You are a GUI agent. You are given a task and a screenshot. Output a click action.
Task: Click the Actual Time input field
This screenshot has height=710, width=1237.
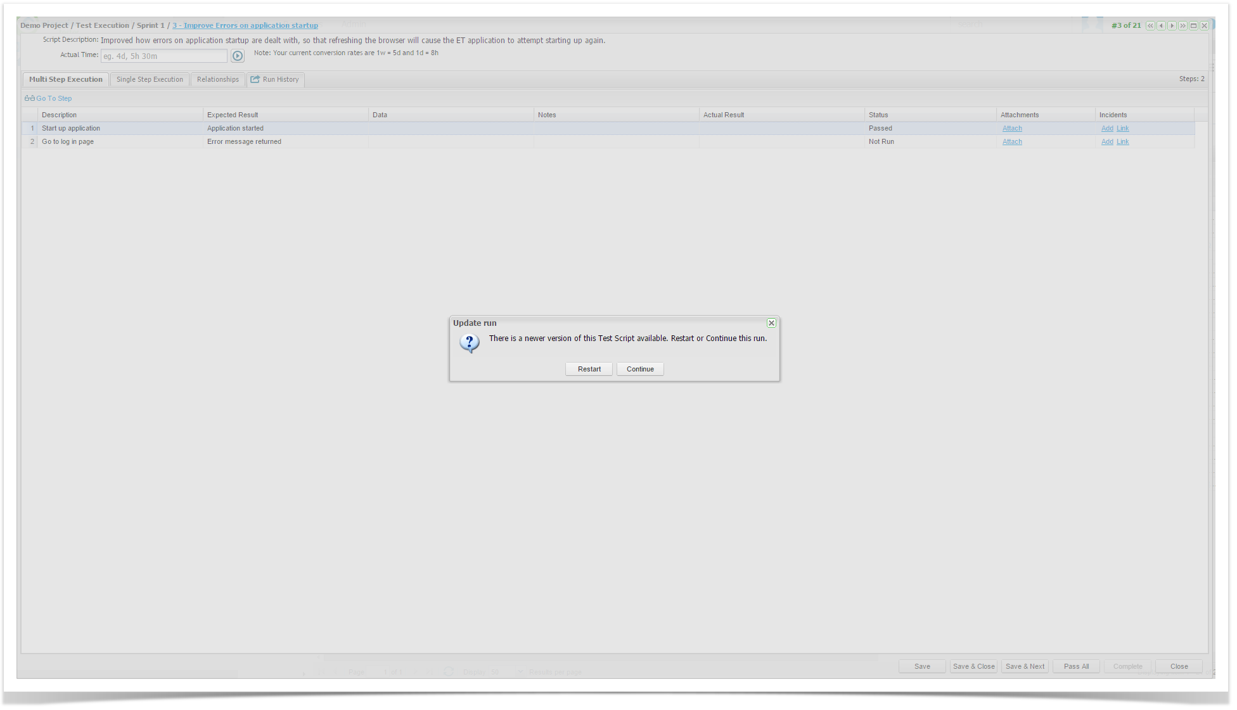[163, 56]
